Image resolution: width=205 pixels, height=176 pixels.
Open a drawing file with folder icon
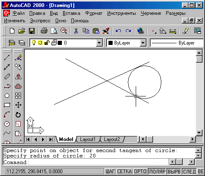22,31
